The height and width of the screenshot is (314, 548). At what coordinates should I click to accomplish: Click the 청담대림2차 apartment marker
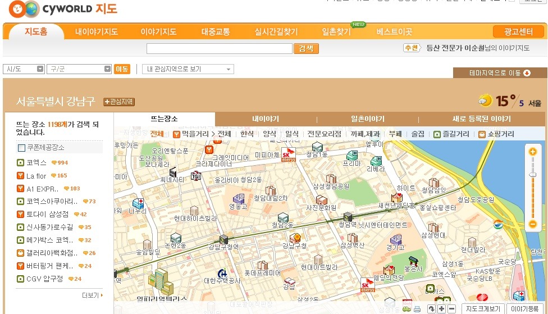coord(271,190)
